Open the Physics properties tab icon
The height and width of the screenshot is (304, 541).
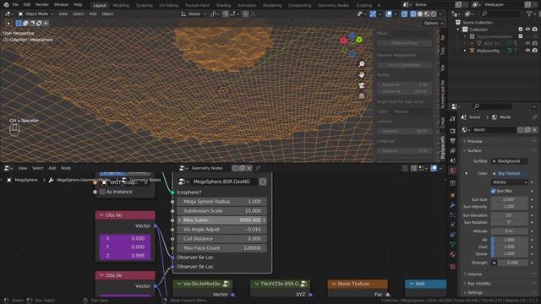click(x=453, y=225)
